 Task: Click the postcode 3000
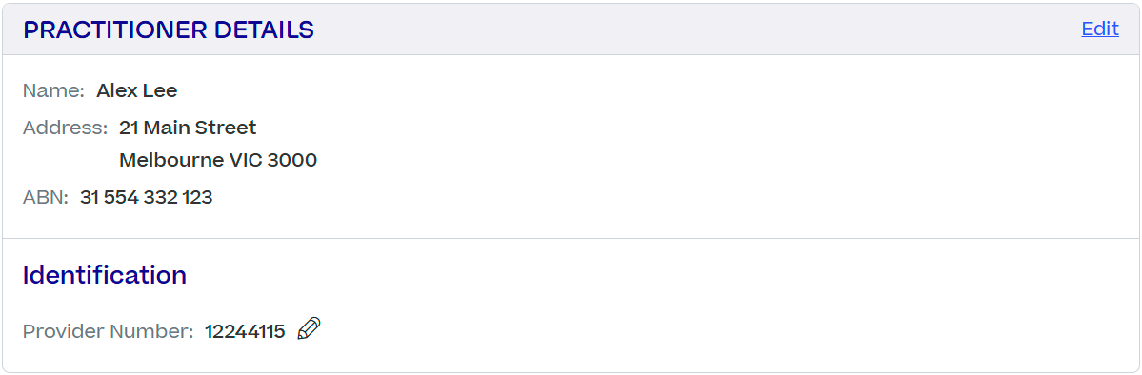[292, 160]
